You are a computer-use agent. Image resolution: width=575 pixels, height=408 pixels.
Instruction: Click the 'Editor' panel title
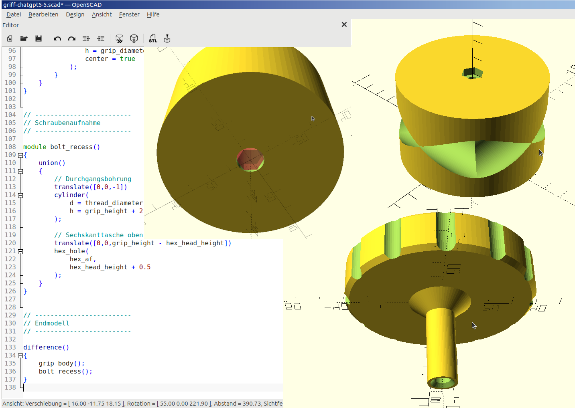(10, 25)
